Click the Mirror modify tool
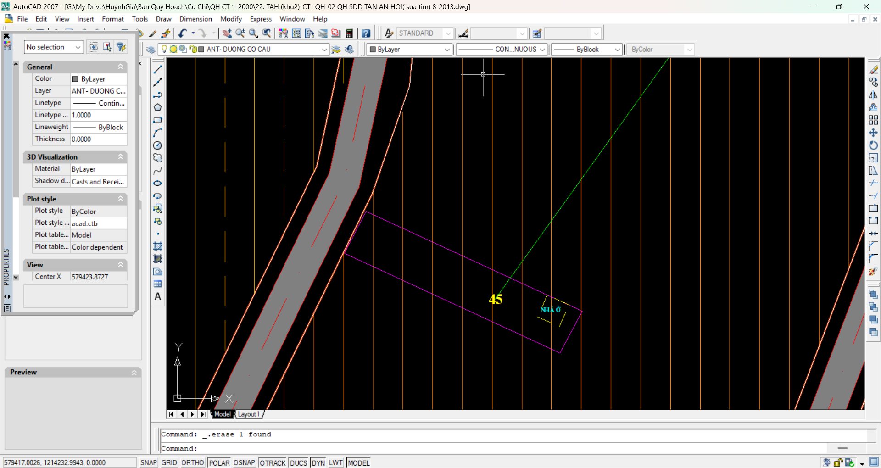The width and height of the screenshot is (881, 468). click(x=873, y=95)
